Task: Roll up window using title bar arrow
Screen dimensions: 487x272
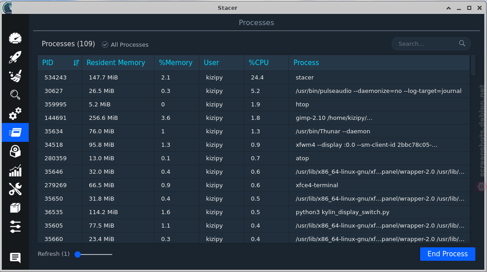Action: 448,8
